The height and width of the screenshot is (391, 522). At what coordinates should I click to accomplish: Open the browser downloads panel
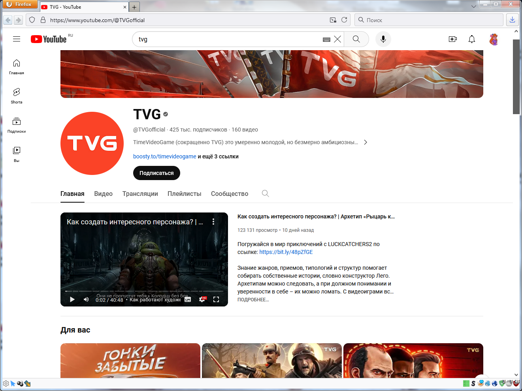click(513, 20)
